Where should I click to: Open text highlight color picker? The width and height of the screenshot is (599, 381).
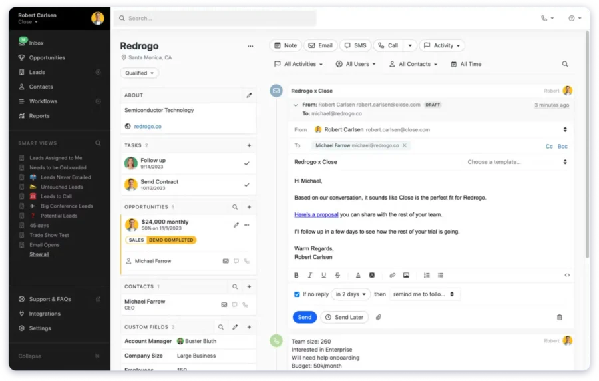[x=371, y=275]
